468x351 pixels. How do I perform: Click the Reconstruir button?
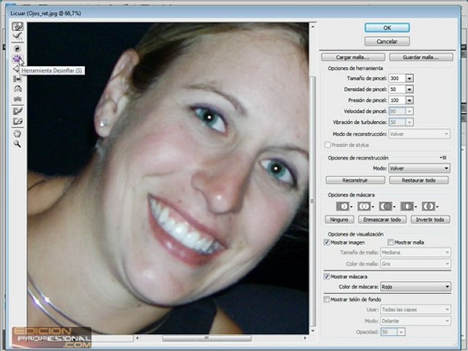click(355, 180)
